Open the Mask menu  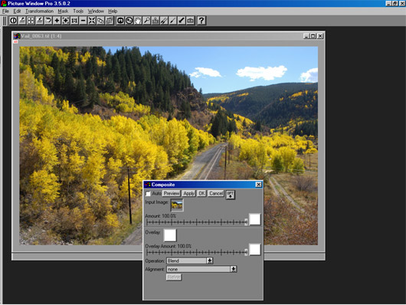pos(63,11)
